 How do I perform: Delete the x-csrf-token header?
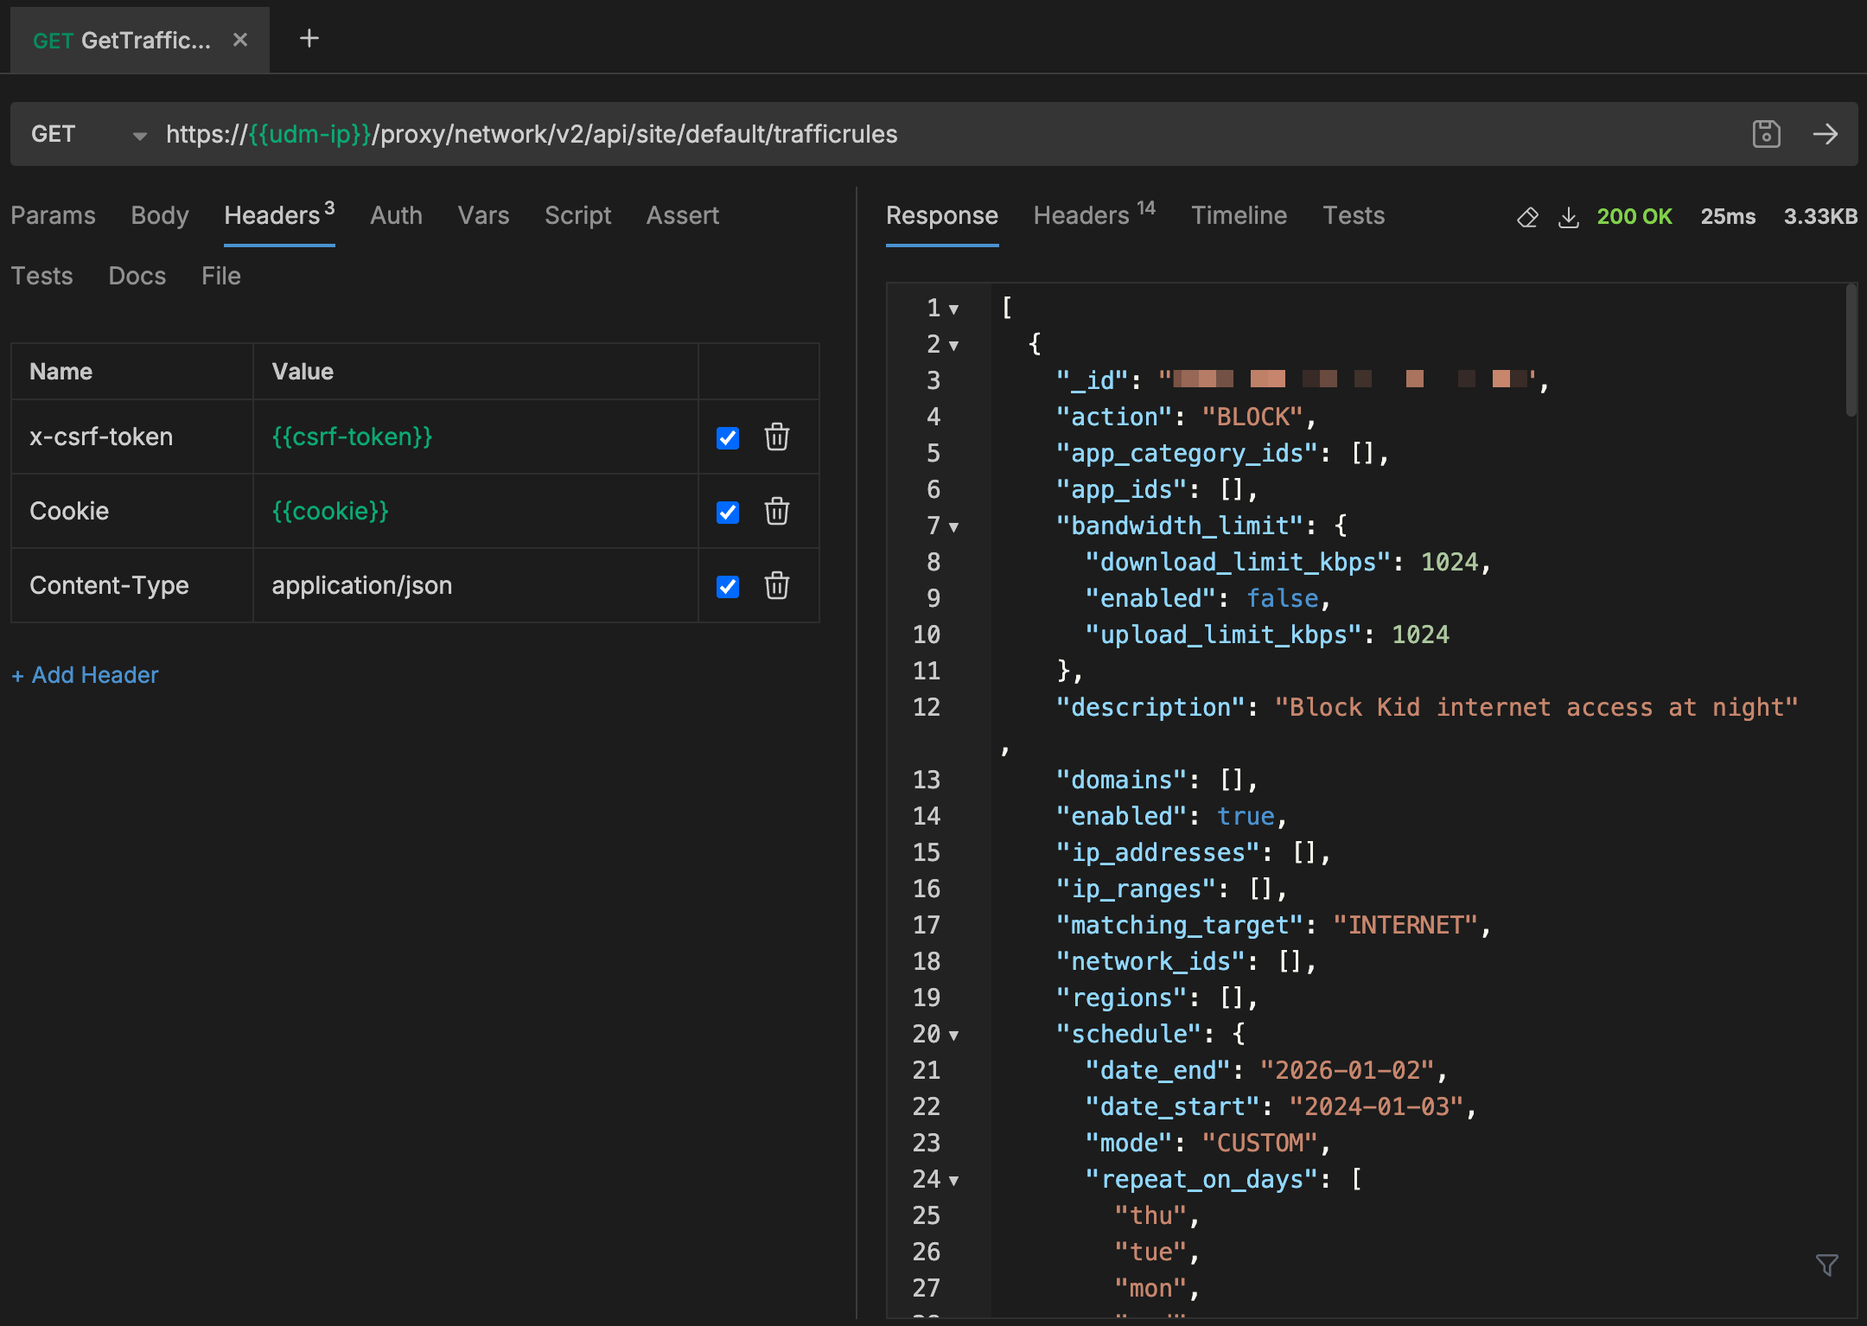point(776,437)
